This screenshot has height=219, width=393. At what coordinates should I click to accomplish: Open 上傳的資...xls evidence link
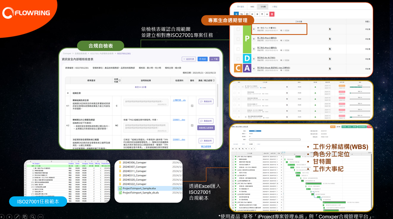179,100
